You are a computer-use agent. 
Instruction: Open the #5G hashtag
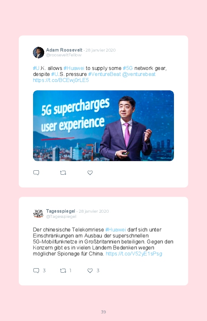coord(128,68)
